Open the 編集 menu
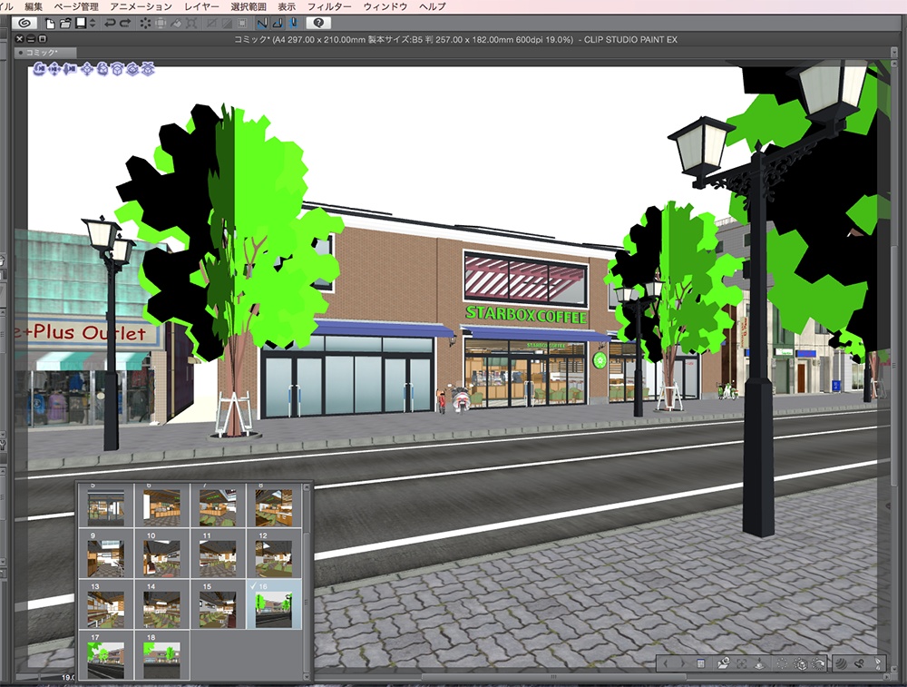The width and height of the screenshot is (907, 687). 34,6
